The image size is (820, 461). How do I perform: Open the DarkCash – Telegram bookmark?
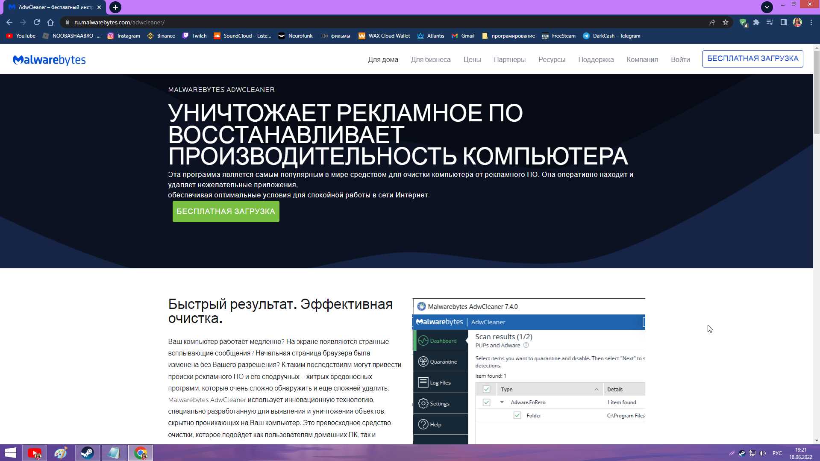611,36
